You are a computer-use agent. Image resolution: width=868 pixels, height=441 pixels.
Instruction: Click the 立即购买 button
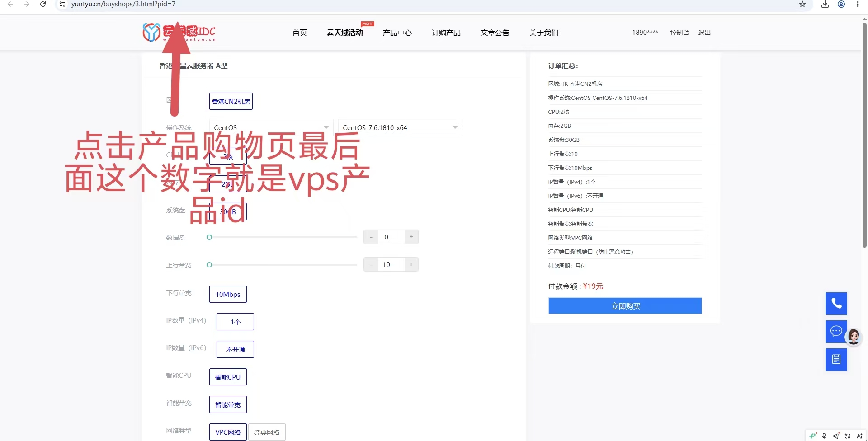point(625,306)
